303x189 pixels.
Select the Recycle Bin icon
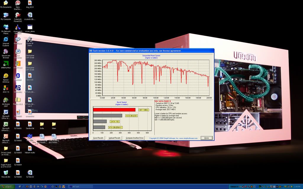(6, 174)
